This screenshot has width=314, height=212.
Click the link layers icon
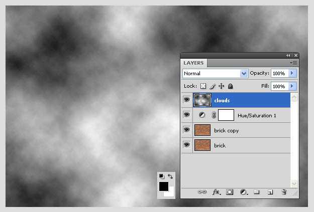tap(202, 192)
